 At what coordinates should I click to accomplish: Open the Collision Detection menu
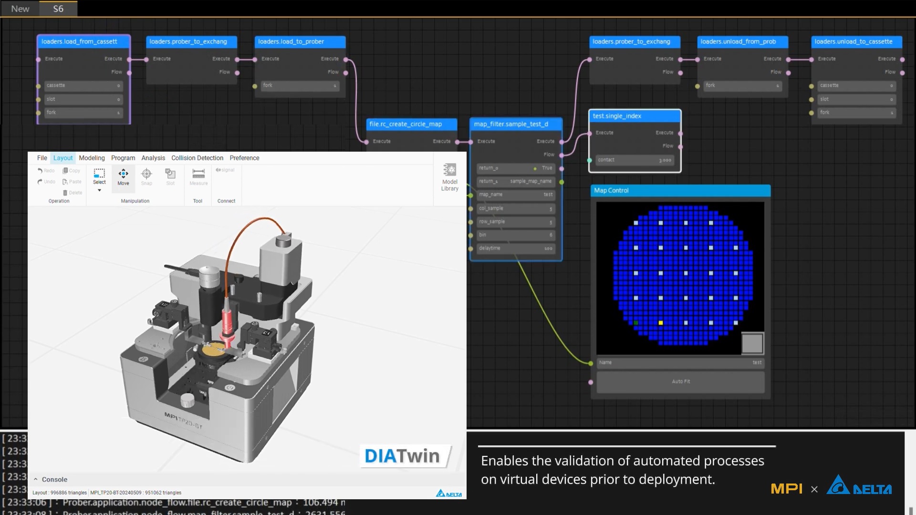[x=197, y=158]
